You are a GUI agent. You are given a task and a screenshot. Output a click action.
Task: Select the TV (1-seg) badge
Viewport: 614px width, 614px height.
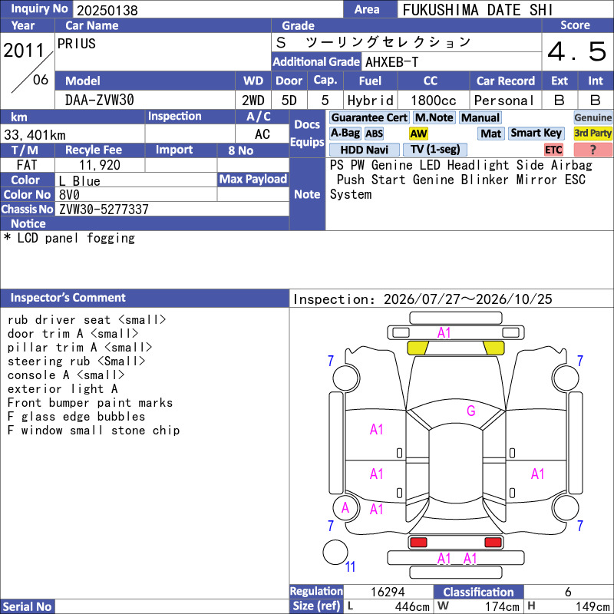pyautogui.click(x=435, y=150)
